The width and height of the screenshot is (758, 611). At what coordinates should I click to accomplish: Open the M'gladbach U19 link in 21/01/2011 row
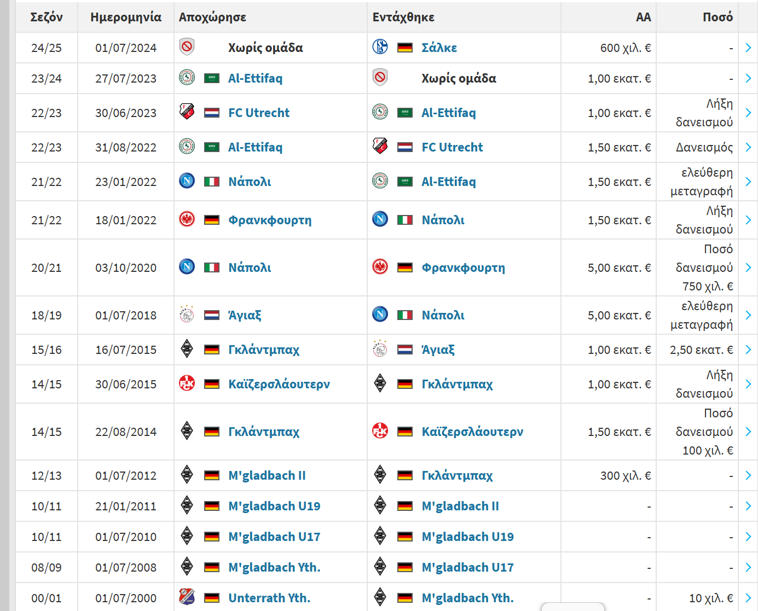pyautogui.click(x=274, y=506)
